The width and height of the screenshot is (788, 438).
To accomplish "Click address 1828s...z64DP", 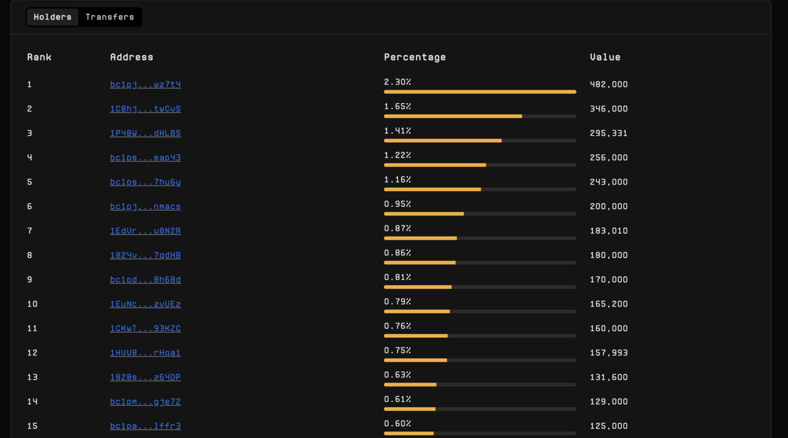I will (145, 377).
